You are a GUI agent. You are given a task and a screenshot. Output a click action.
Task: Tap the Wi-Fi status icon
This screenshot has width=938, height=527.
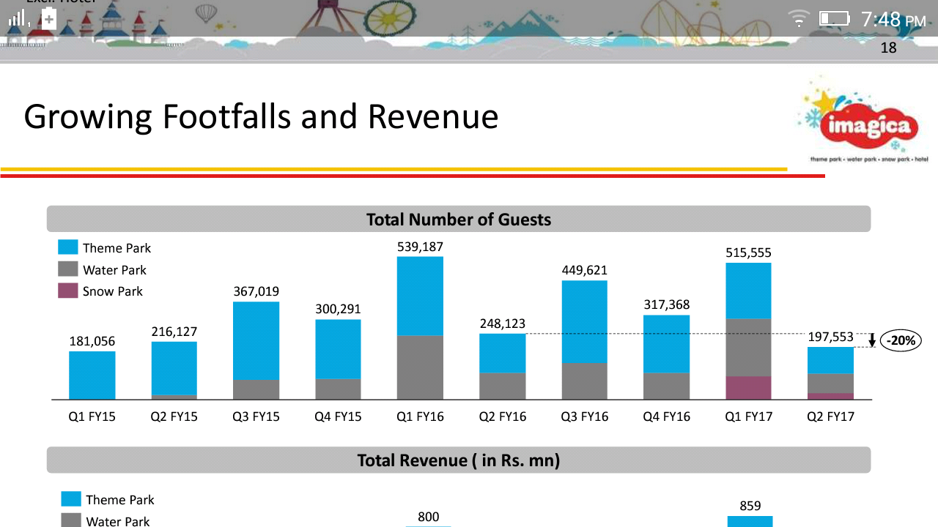pos(799,19)
